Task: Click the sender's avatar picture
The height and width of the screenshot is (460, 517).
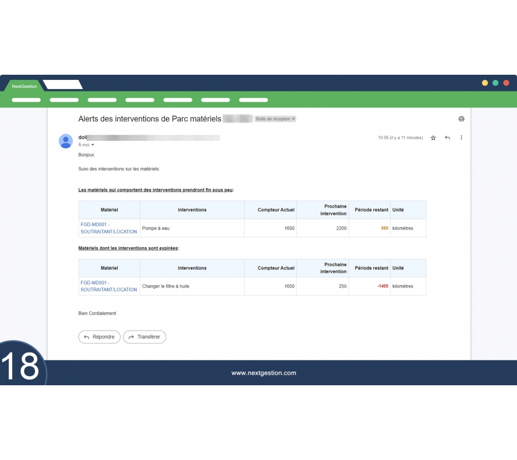Action: 66,141
